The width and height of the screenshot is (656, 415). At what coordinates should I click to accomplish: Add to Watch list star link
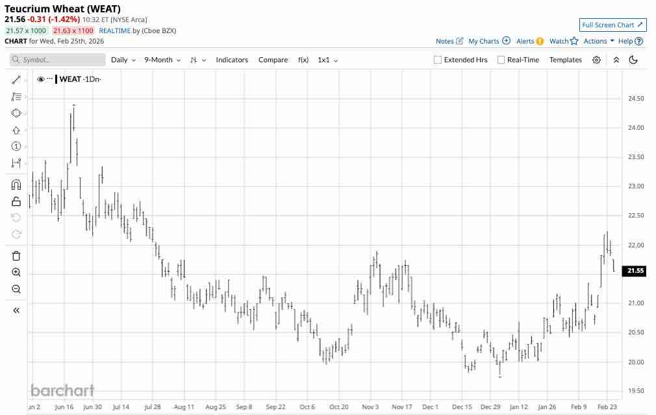pyautogui.click(x=564, y=41)
